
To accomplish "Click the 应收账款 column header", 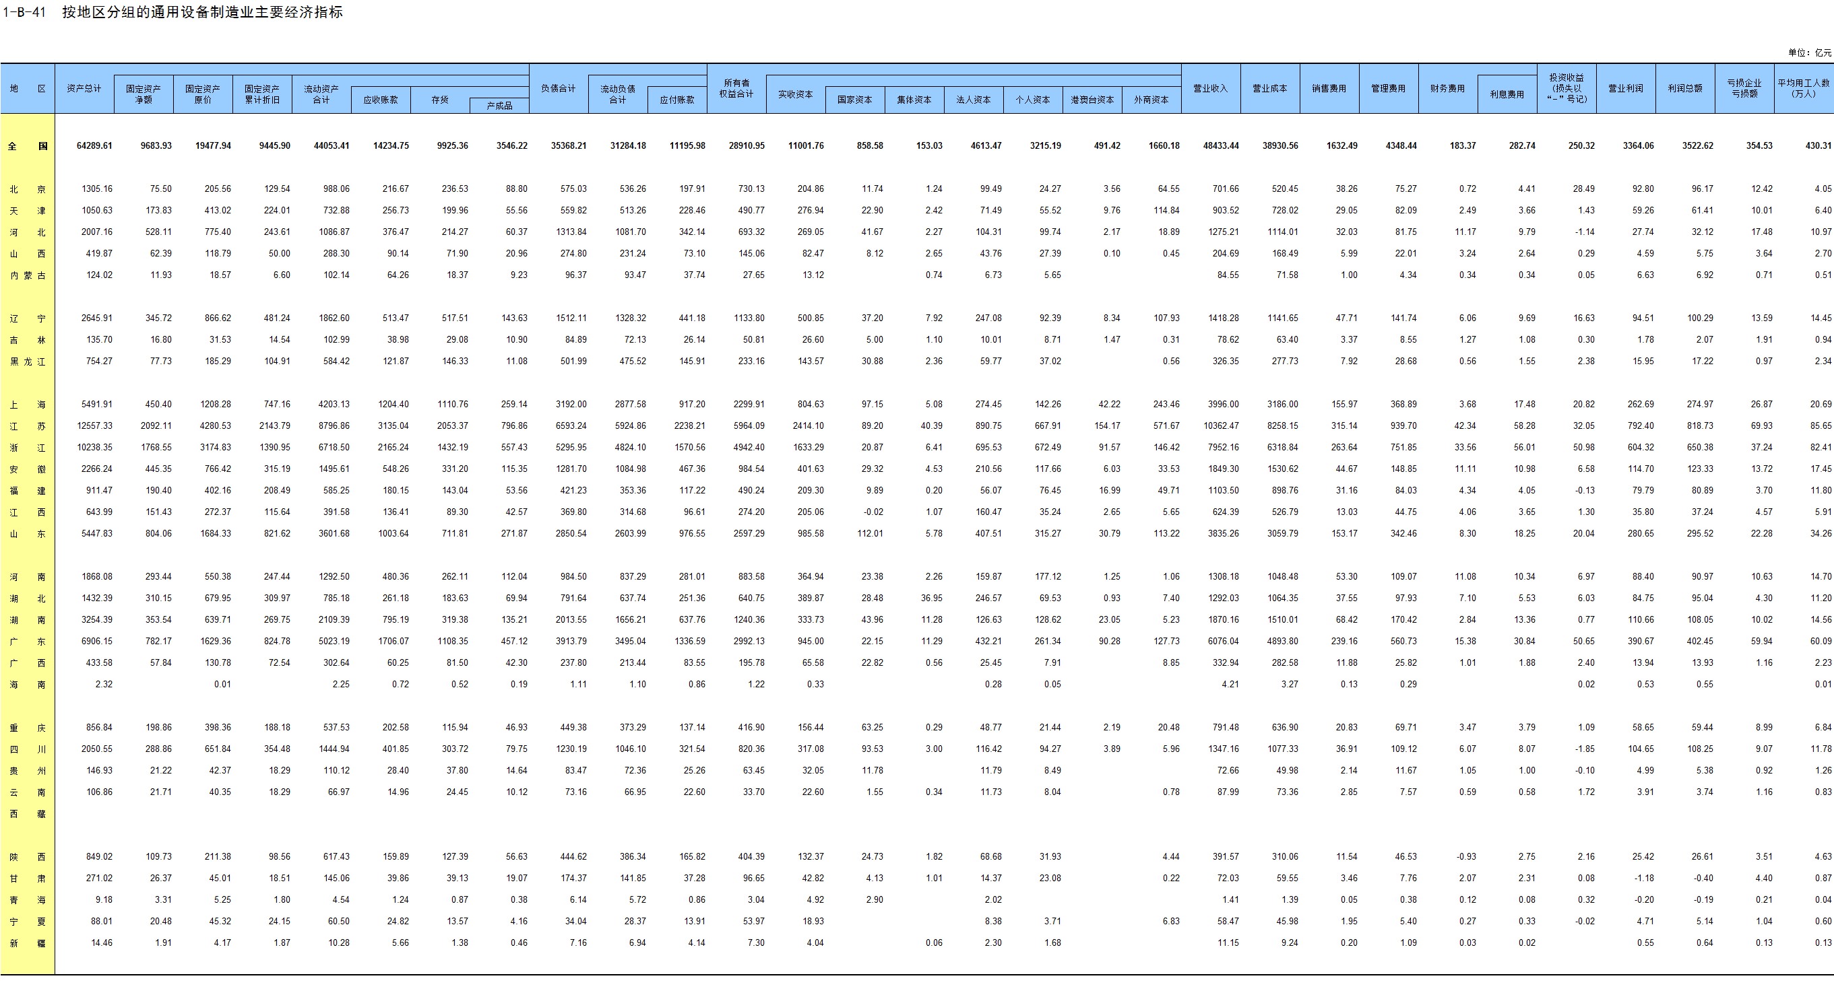I will click(x=380, y=100).
